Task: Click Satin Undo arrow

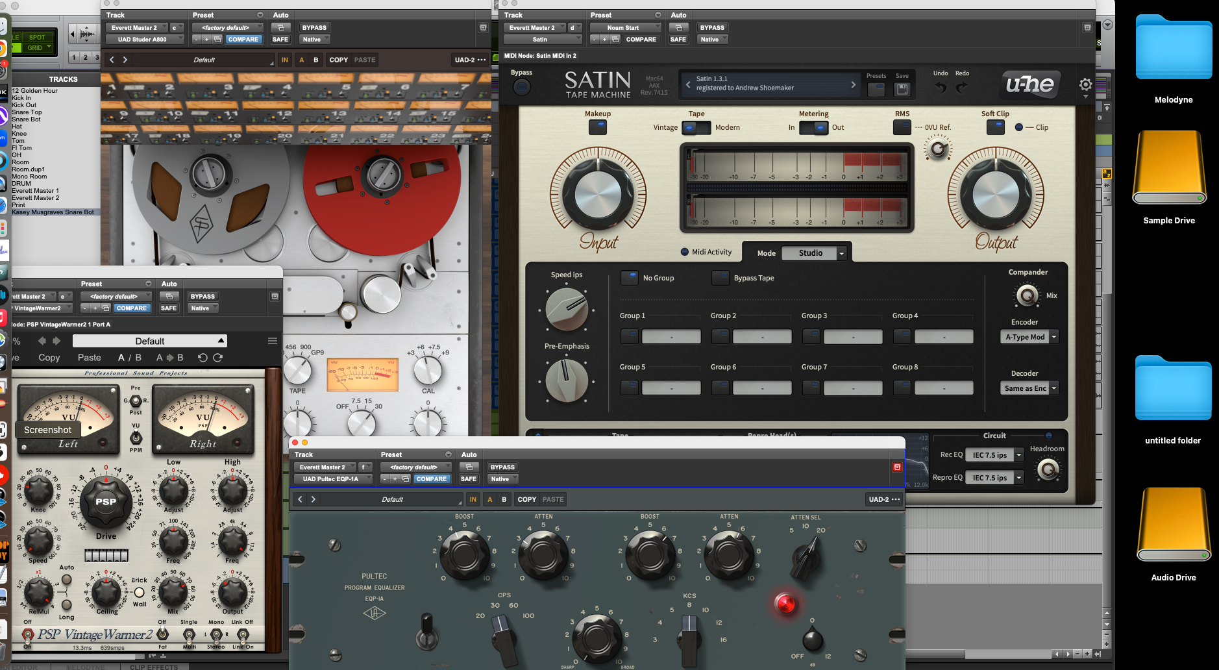Action: coord(941,87)
